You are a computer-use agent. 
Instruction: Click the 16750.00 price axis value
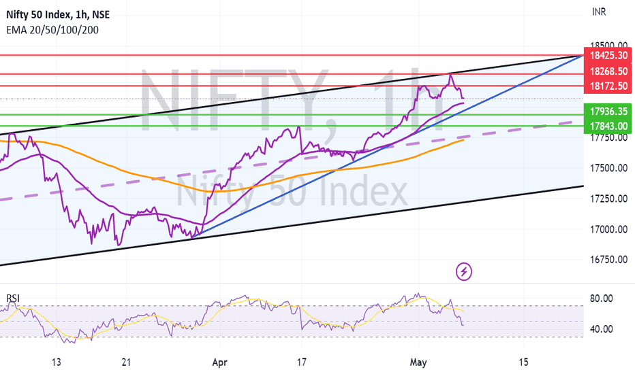point(608,260)
